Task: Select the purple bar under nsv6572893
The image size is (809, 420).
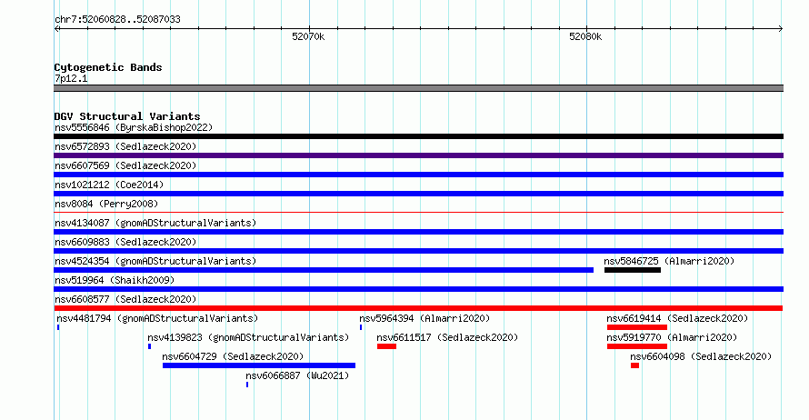Action: (x=418, y=155)
